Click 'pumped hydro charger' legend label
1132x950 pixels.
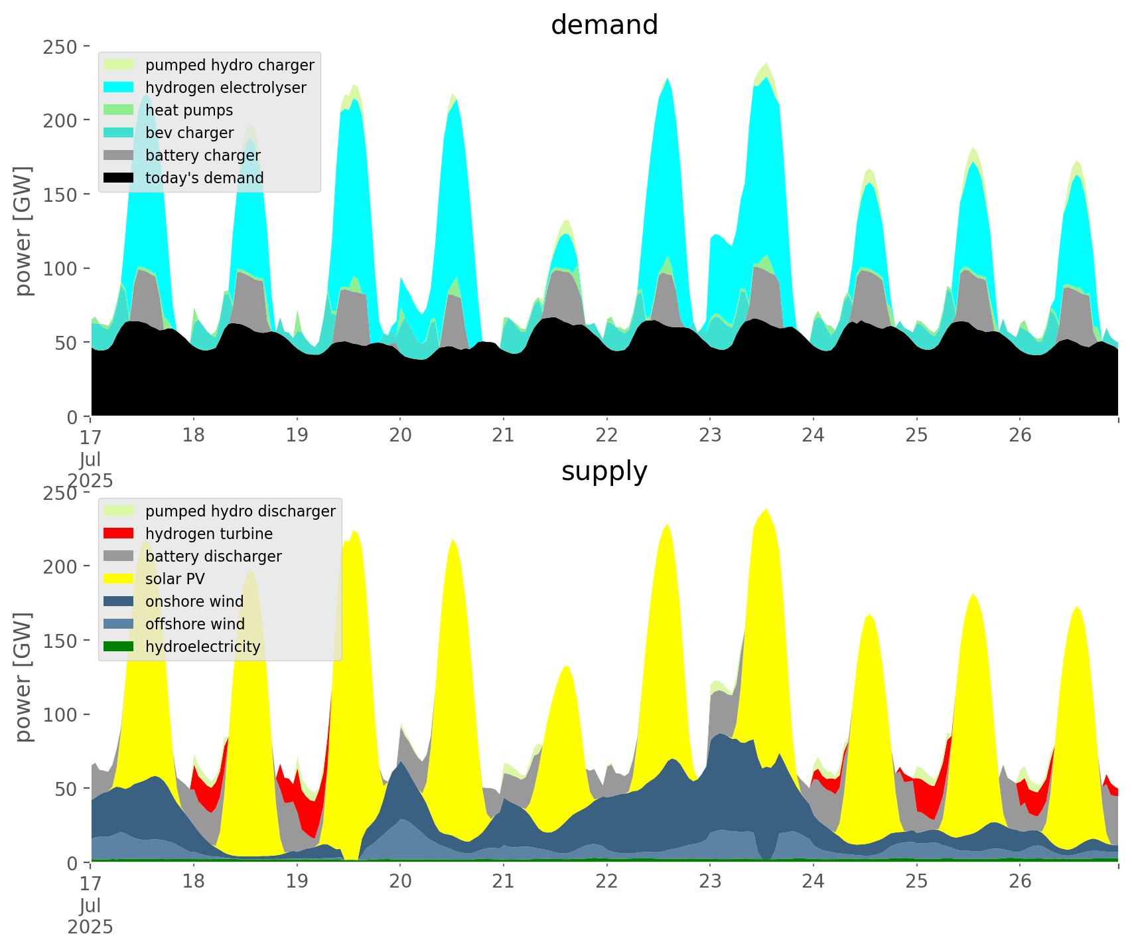[230, 66]
